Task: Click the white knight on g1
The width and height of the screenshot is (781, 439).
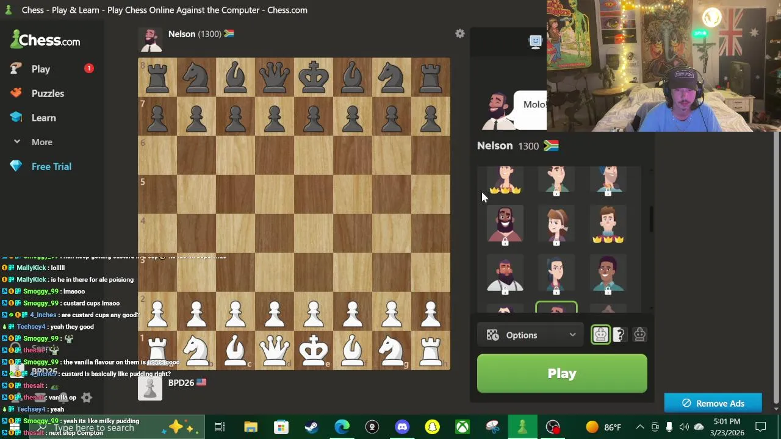Action: pos(392,351)
